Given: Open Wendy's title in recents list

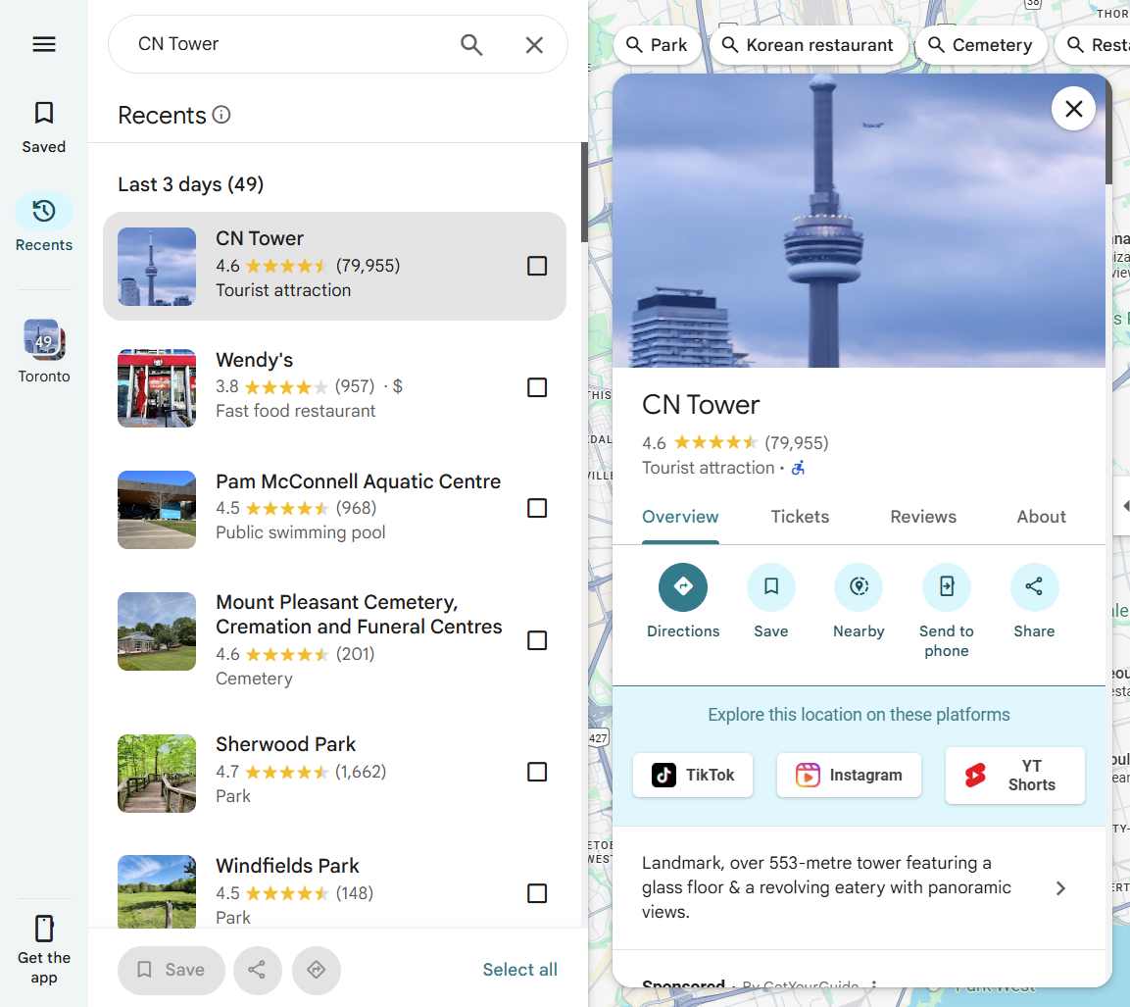Looking at the screenshot, I should pyautogui.click(x=255, y=360).
